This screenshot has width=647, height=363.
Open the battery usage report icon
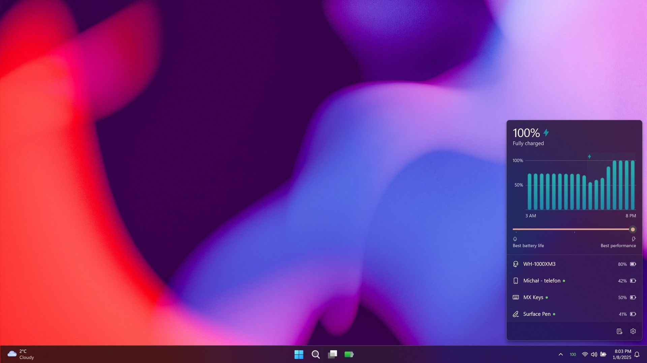click(x=619, y=331)
